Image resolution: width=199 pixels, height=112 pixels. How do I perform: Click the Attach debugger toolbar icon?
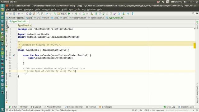(x=84, y=14)
